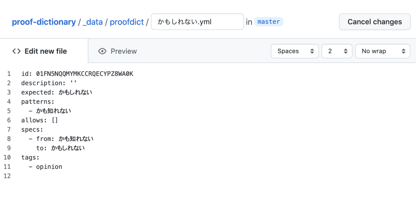Viewport: 416px width, 206px height.
Task: Click the indent size dropdown arrows icon
Action: (346, 51)
